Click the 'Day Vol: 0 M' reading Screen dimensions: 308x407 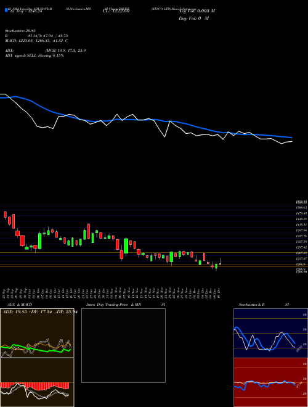click(193, 18)
